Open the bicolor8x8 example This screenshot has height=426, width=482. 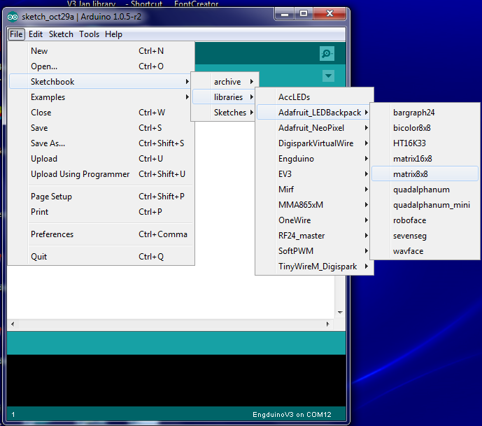pyautogui.click(x=425, y=128)
